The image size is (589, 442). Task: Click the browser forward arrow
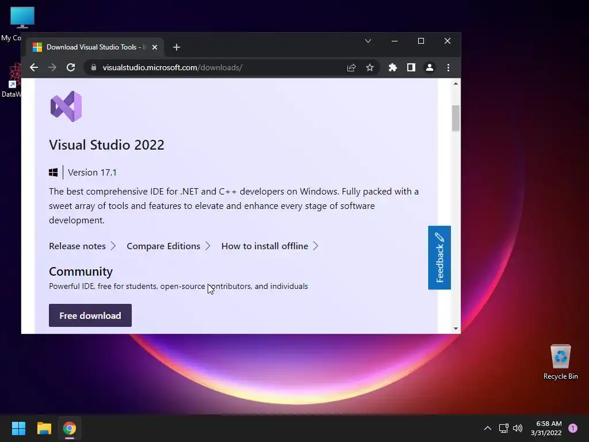52,67
